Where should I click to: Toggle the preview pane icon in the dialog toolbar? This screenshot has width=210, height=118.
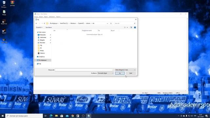click(131, 28)
